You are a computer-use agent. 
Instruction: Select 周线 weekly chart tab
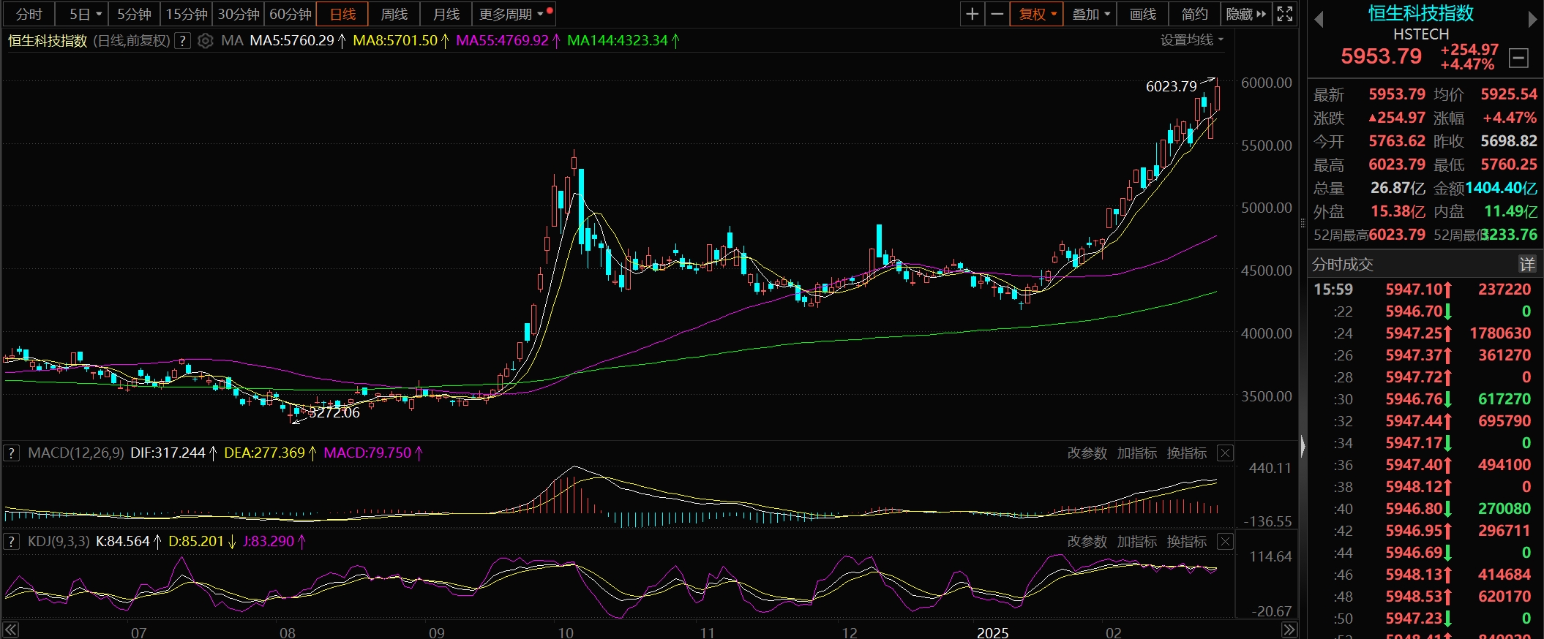(x=394, y=14)
